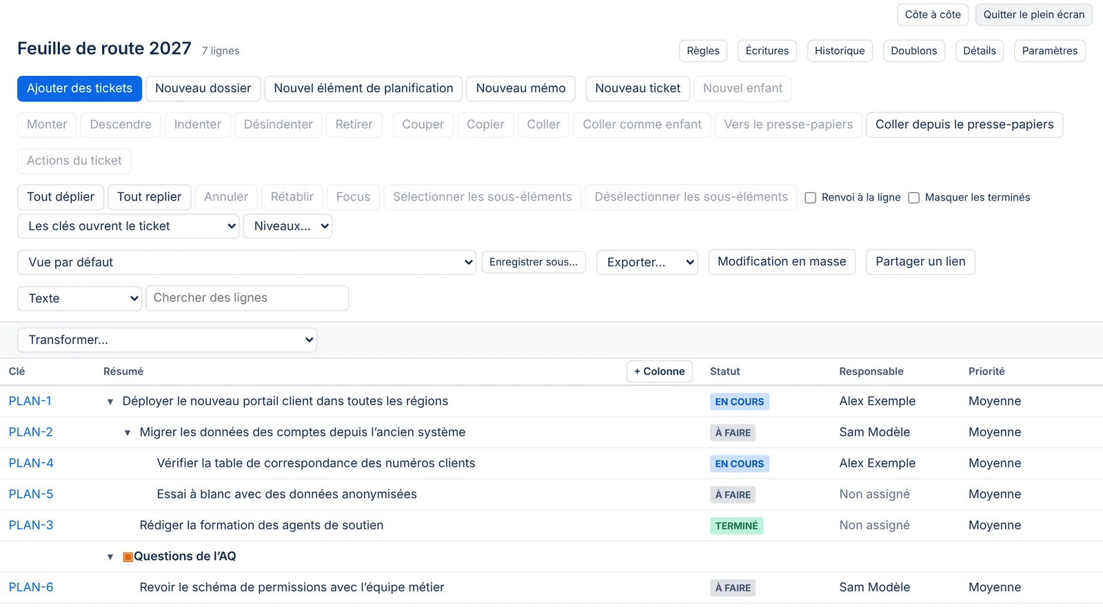Open the Les clés ouvrent le ticket dropdown
Screen dimensions: 1103x612
pyautogui.click(x=128, y=226)
